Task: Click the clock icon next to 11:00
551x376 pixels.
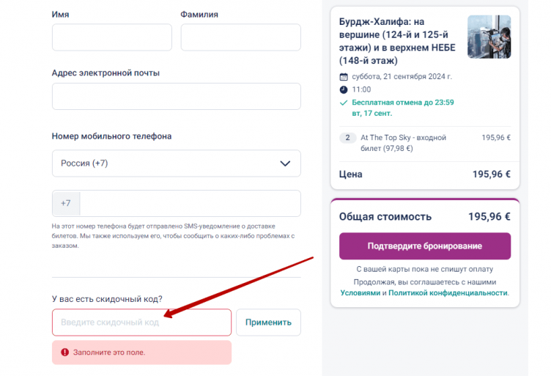Action: point(344,89)
